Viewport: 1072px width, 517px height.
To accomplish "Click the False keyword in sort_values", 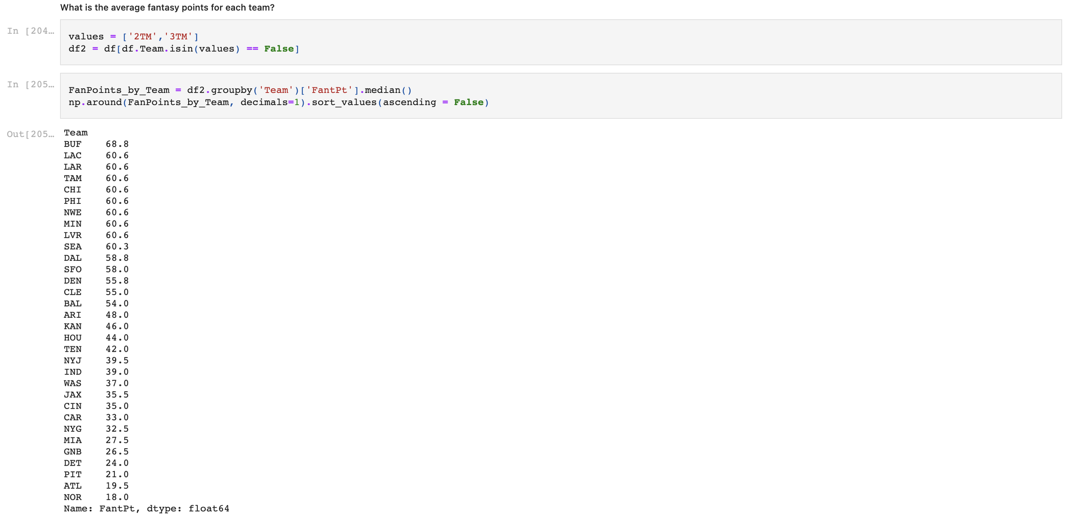I will click(x=468, y=102).
